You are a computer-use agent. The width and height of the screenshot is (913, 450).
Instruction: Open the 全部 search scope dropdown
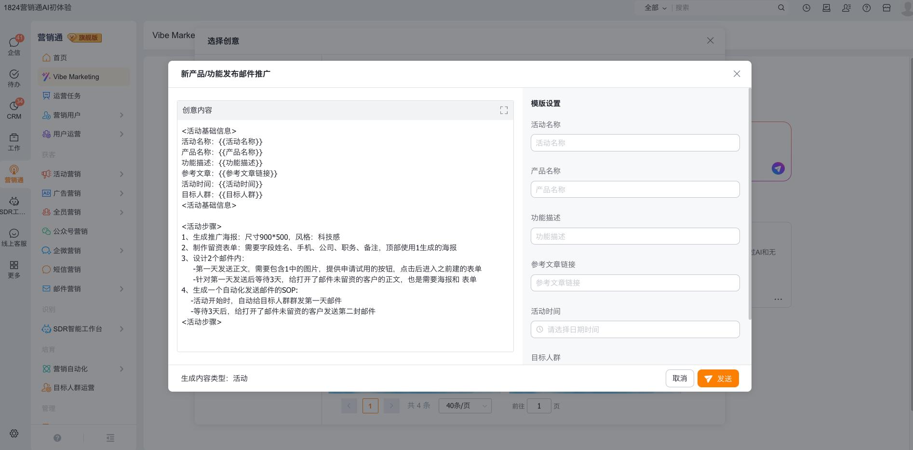pyautogui.click(x=655, y=8)
